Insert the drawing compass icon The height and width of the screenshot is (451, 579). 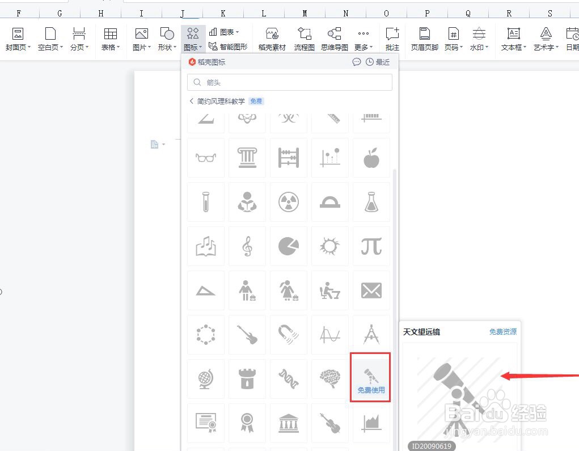[x=371, y=335]
